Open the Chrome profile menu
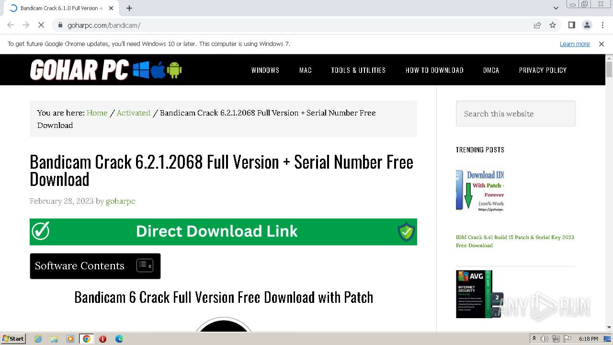Screen dimensions: 613x345 (587, 25)
